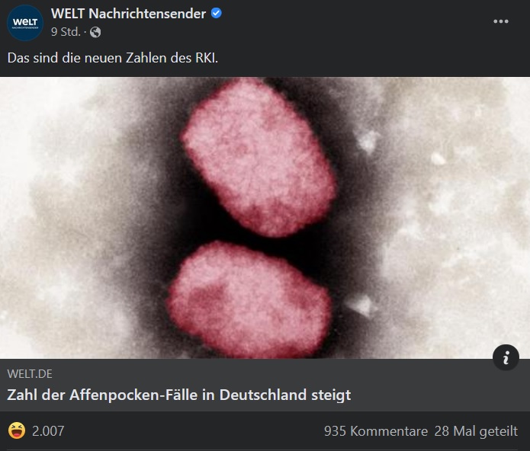Open the monkeypox virus article image
This screenshot has width=530, height=451.
pos(265,218)
